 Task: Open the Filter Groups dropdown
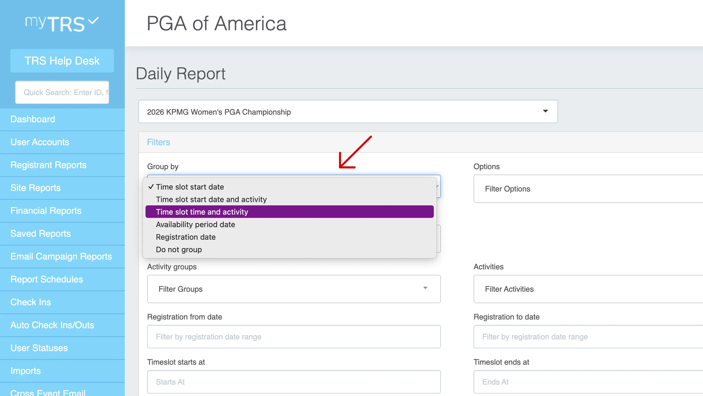tap(294, 289)
